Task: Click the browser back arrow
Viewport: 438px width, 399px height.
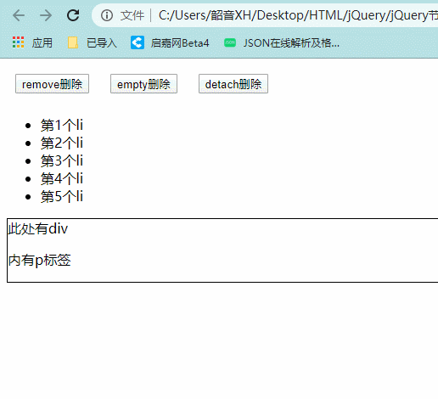Action: click(19, 15)
